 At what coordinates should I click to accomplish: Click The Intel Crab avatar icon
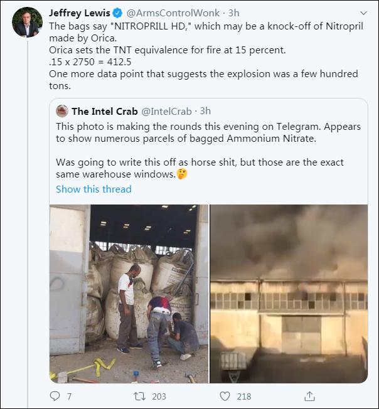[x=61, y=111]
